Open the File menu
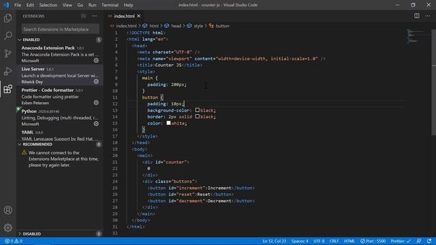This screenshot has width=436, height=245. point(18,5)
